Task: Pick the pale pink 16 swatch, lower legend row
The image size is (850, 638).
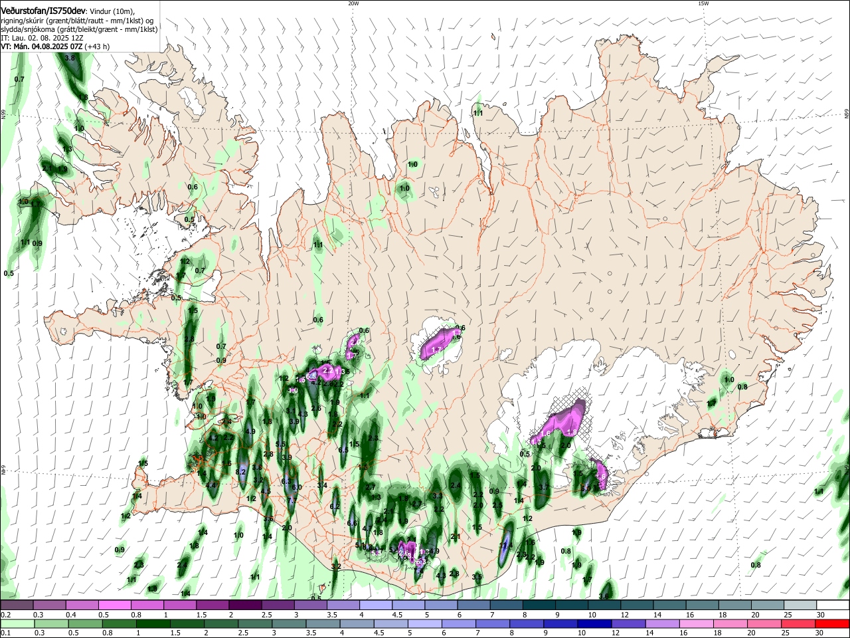Action: coord(697,623)
